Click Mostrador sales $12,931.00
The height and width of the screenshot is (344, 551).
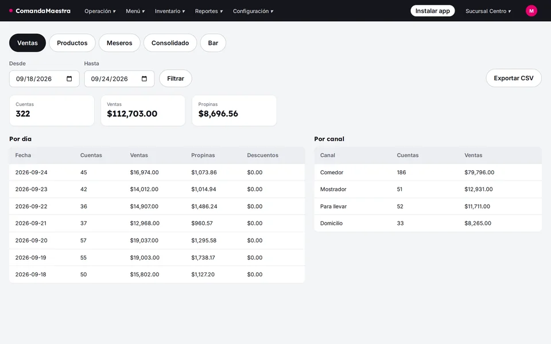tap(478, 189)
